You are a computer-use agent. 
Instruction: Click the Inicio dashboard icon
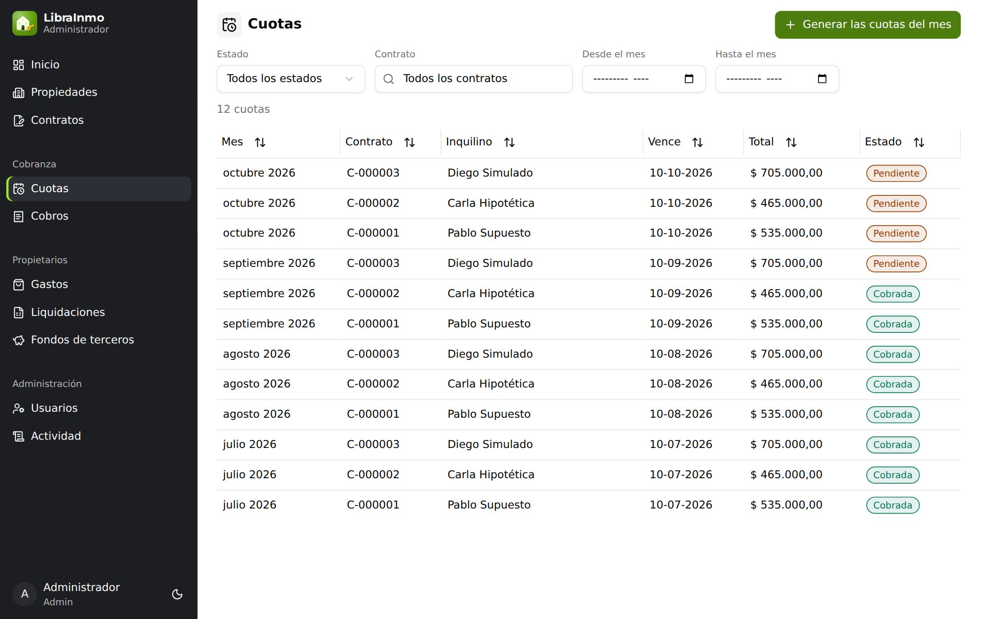tap(18, 65)
